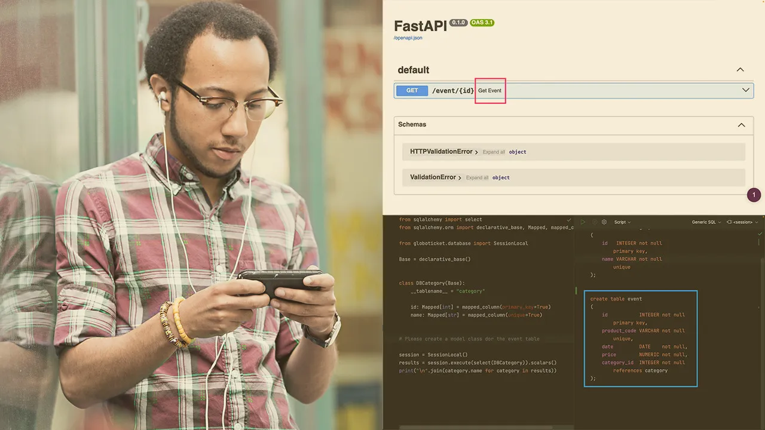The height and width of the screenshot is (430, 765).
Task: Click the print("\n".join line
Action: click(x=478, y=371)
